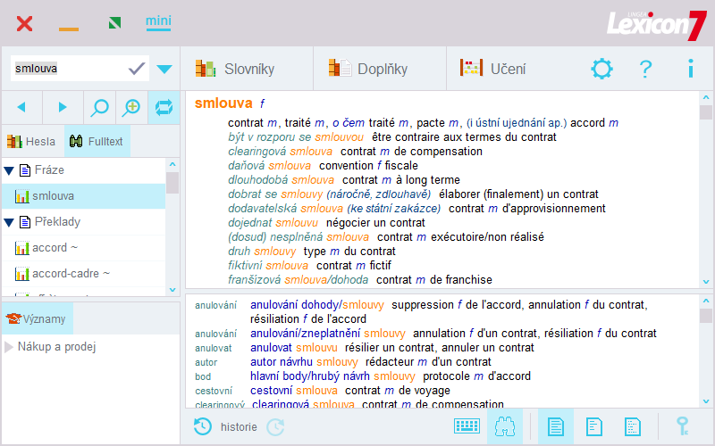Screen dimensions: 715x446
Task: Click scroll up arrow of main entry pane
Action: coord(706,98)
